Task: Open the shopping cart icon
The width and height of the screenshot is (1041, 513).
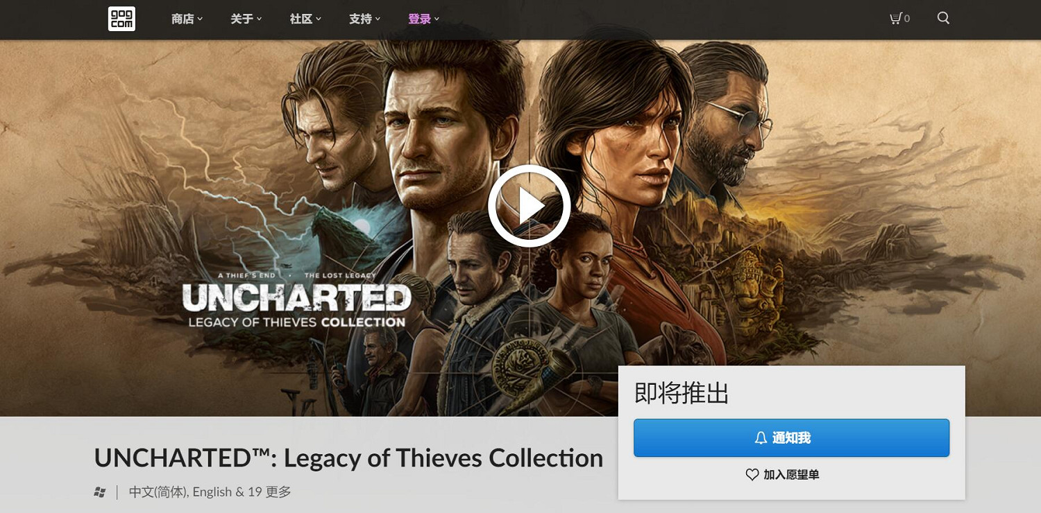Action: 895,19
